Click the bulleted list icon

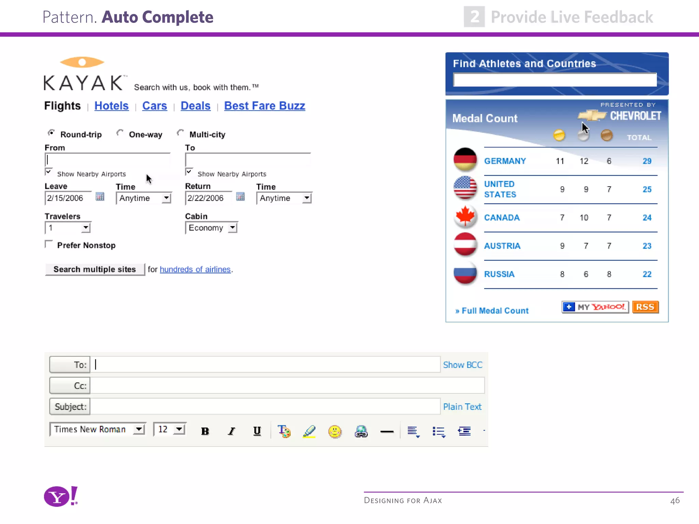click(x=439, y=432)
